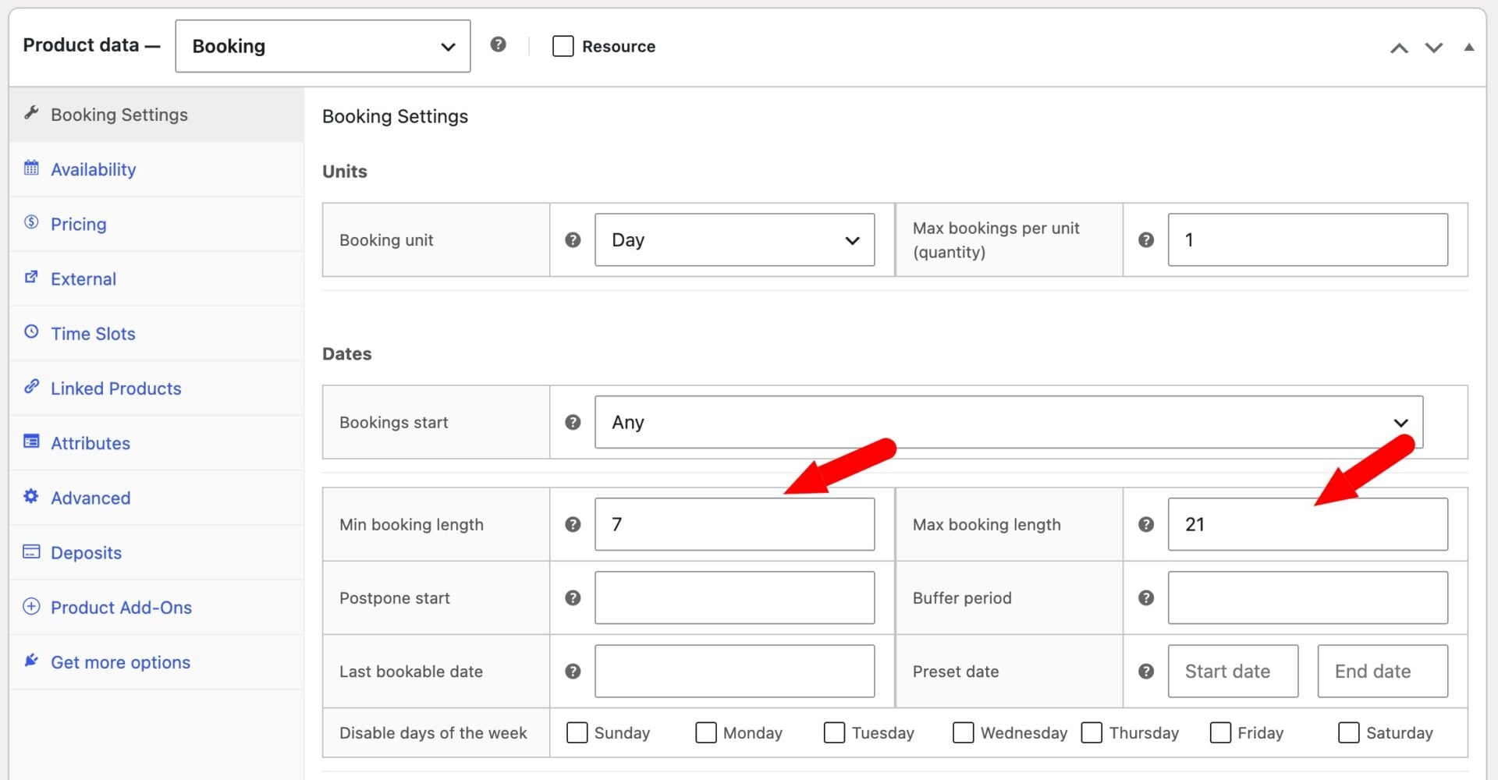Image resolution: width=1498 pixels, height=780 pixels.
Task: Click the calendar icon beside Availability
Action: pos(31,168)
